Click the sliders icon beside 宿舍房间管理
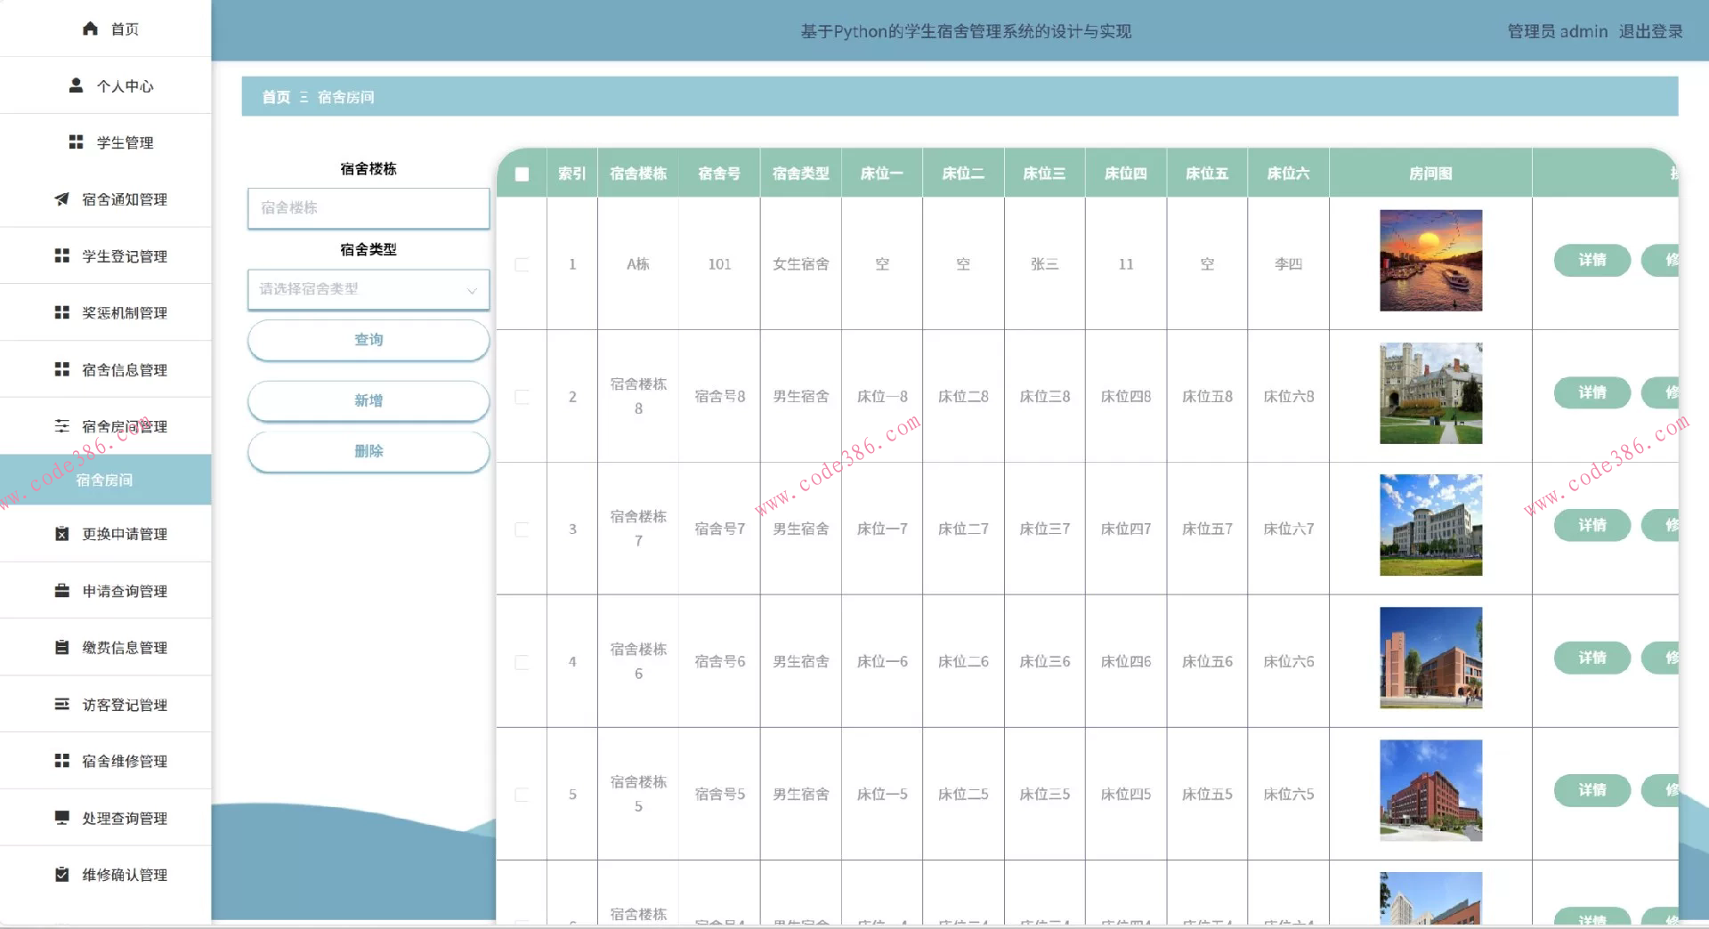Screen dimensions: 1709x929 61,426
